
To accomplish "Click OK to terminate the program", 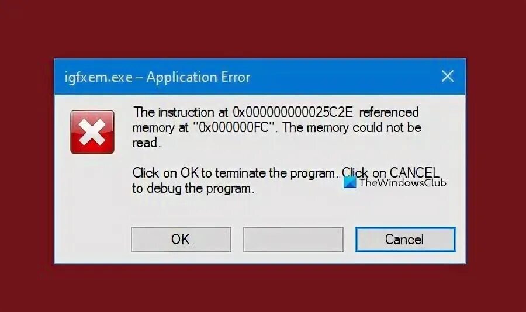I will (x=181, y=240).
